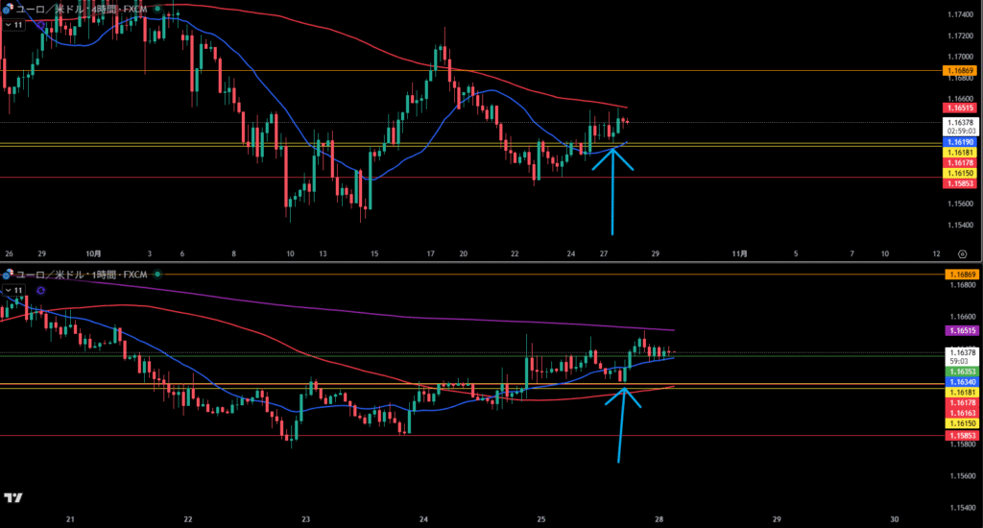Click the TradingView logo at bottom left
The image size is (983, 528).
coord(13,497)
